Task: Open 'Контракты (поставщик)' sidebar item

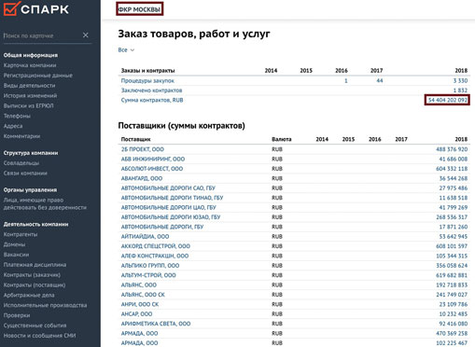Action: coord(35,285)
